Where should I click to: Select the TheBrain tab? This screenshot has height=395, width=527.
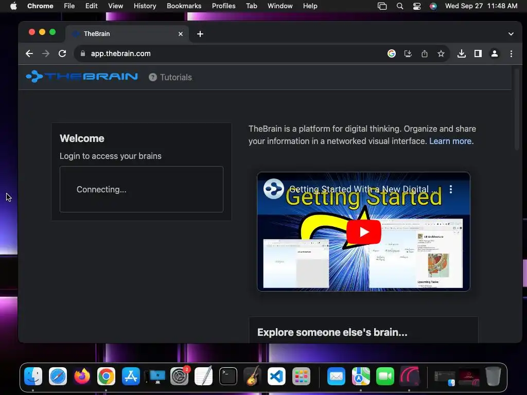pos(127,34)
